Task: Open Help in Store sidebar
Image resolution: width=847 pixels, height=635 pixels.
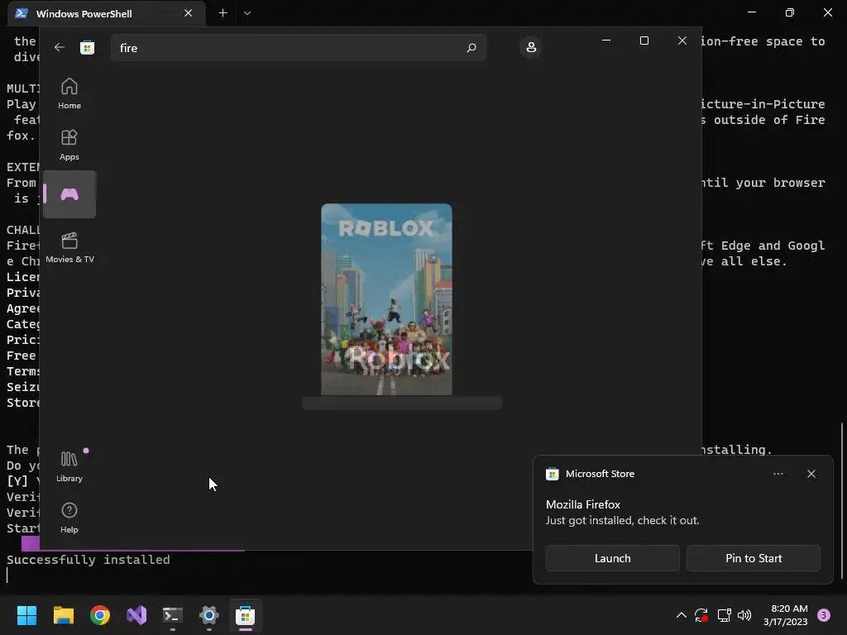Action: point(69,518)
